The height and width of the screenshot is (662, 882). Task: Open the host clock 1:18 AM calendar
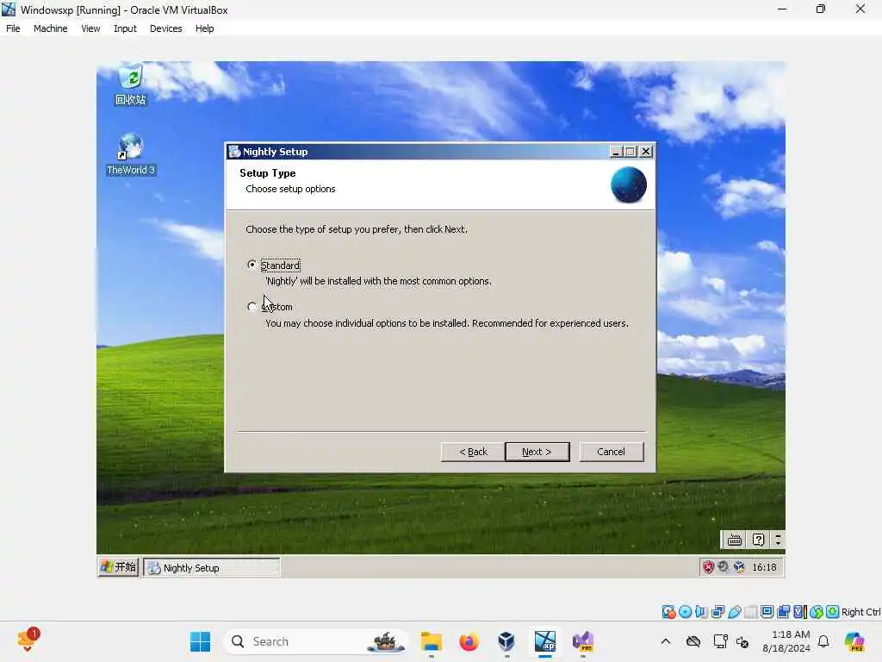click(786, 641)
